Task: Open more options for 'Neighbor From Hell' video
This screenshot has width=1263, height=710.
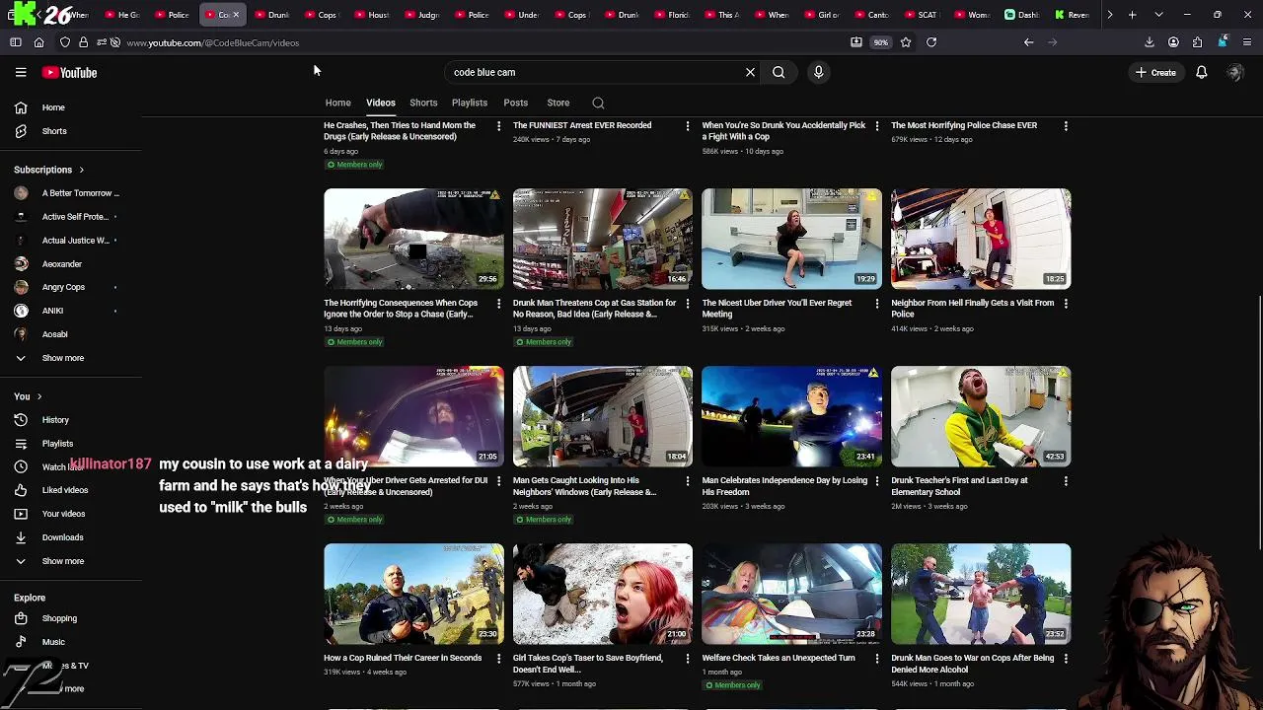Action: (1066, 304)
